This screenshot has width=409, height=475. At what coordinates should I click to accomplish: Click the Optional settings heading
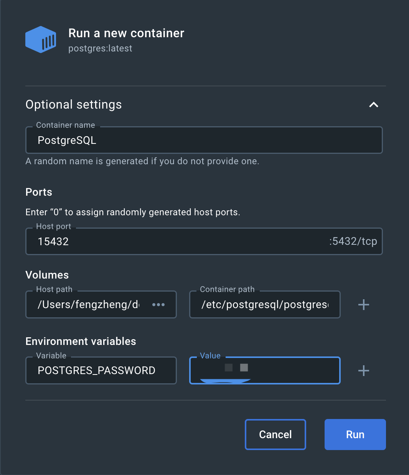[x=74, y=105]
